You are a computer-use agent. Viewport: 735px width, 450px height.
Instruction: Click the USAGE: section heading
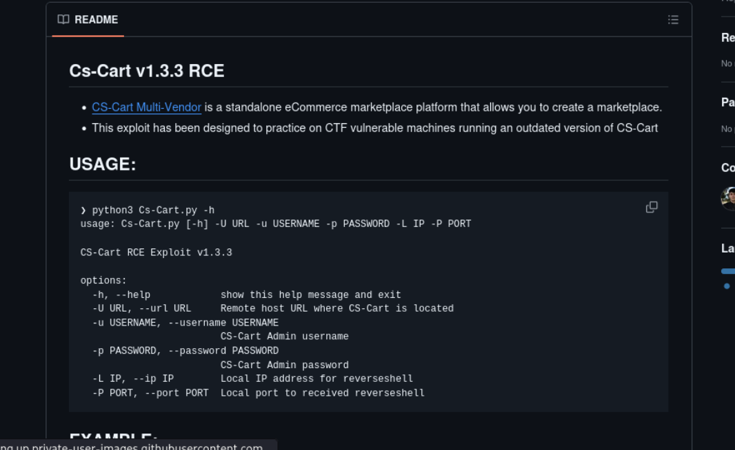point(103,164)
